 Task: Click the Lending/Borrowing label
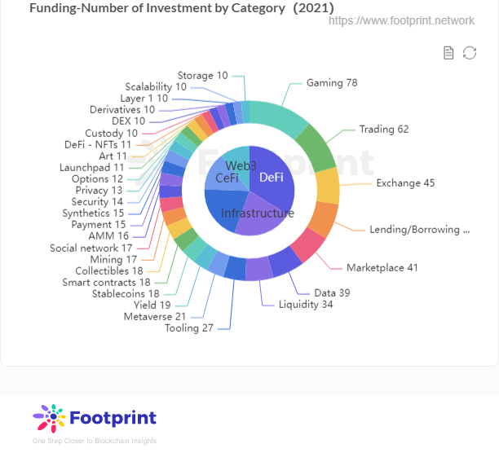pyautogui.click(x=419, y=230)
